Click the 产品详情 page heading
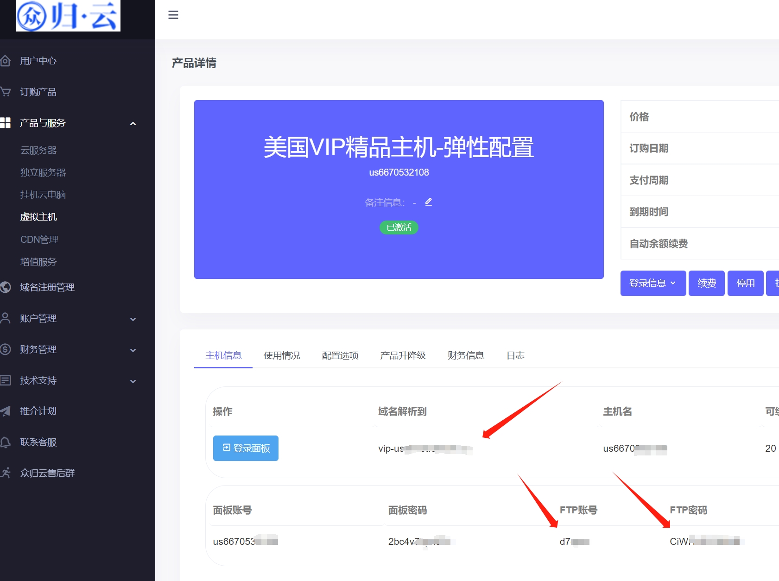The image size is (779, 581). point(194,63)
